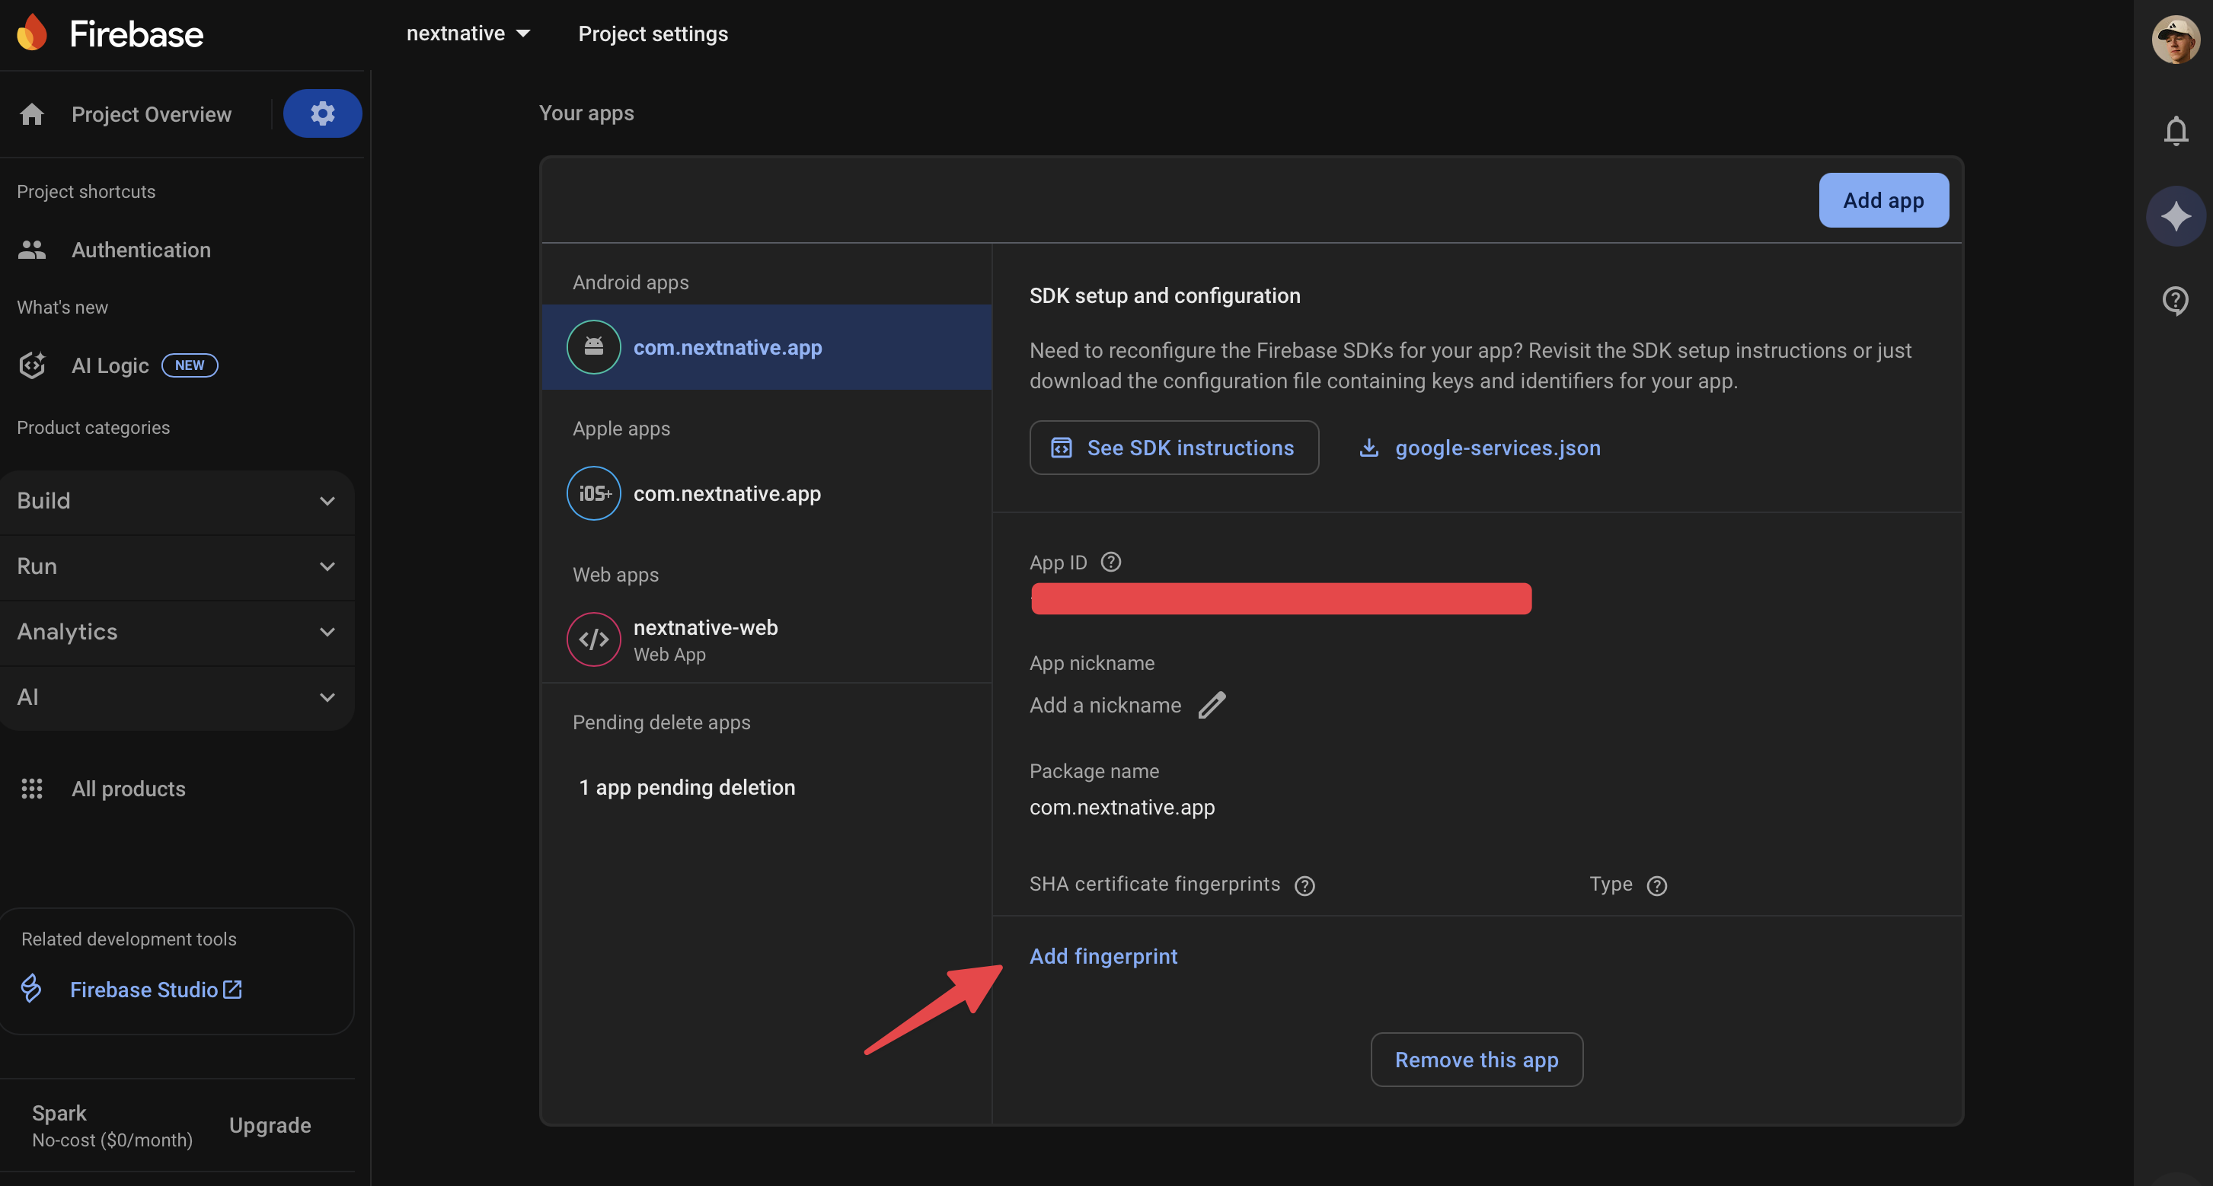Open project settings gear icon
This screenshot has width=2213, height=1186.
[322, 113]
